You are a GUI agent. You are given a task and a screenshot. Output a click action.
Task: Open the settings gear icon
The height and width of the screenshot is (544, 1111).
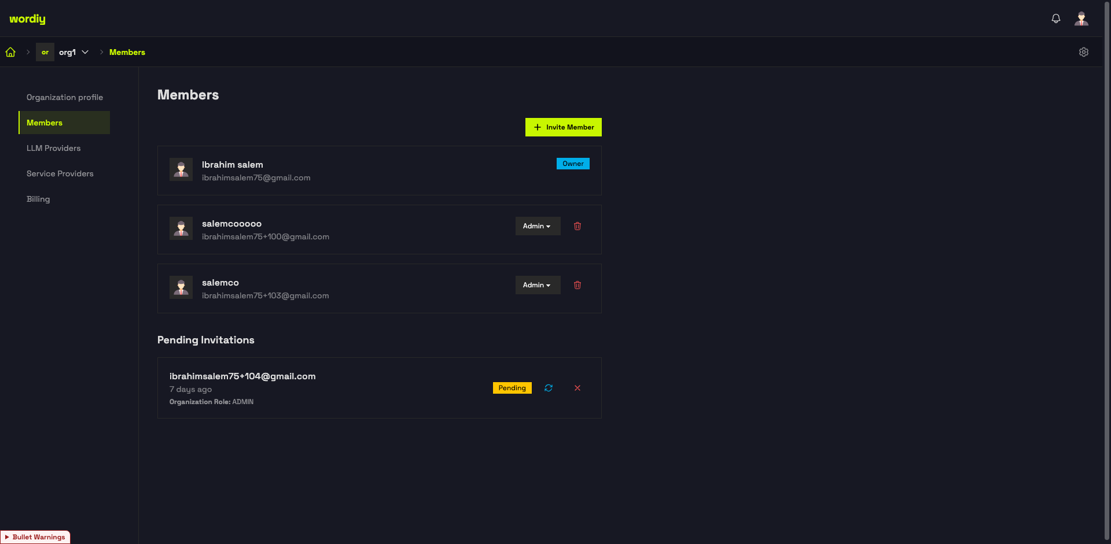pyautogui.click(x=1084, y=52)
